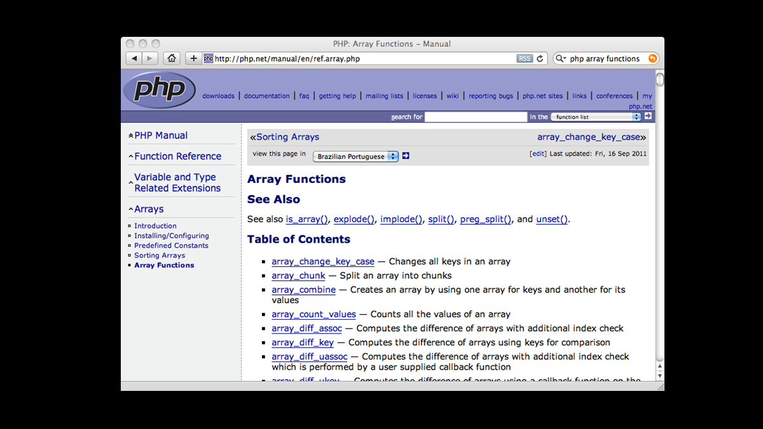Open the mailing lists nav link

click(384, 96)
